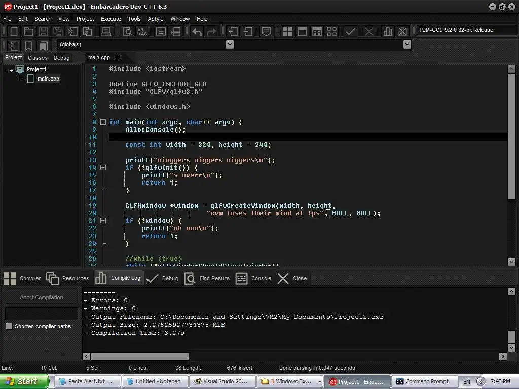Click the Abort Compilation button
The height and width of the screenshot is (389, 519).
(42, 297)
